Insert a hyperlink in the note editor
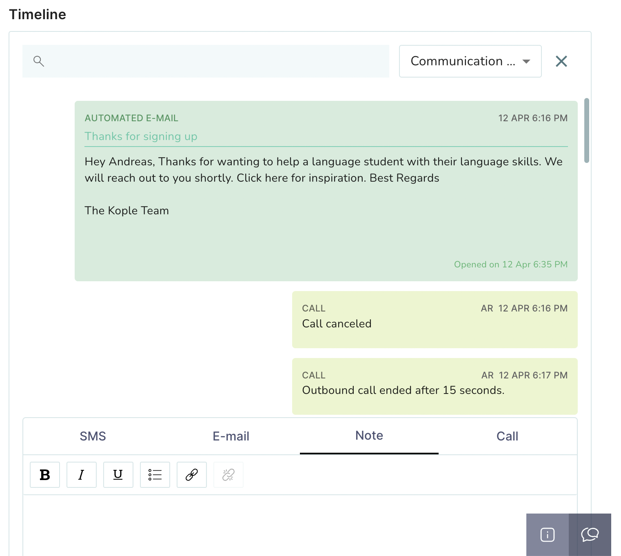 (191, 475)
